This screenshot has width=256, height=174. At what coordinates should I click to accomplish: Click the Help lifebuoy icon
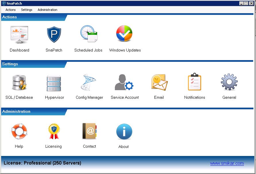tap(19, 131)
